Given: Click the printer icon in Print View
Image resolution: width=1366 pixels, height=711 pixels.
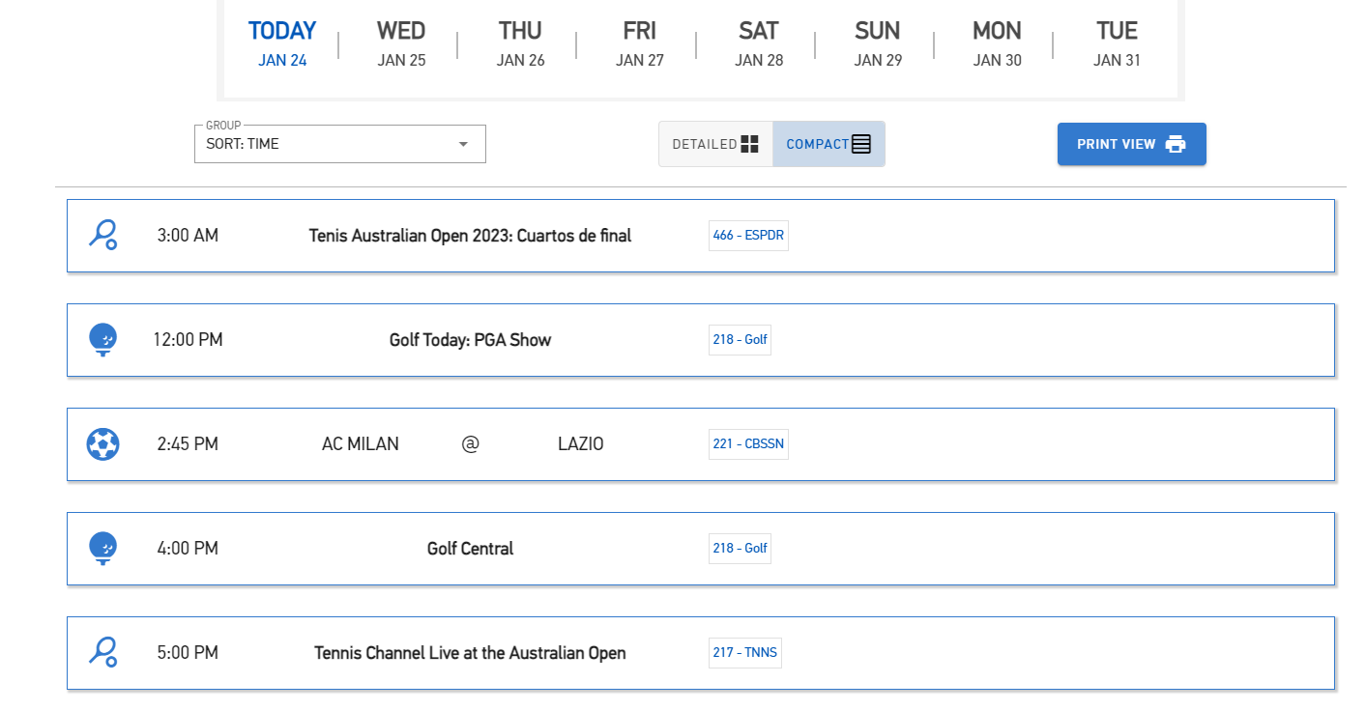Looking at the screenshot, I should (x=1176, y=144).
